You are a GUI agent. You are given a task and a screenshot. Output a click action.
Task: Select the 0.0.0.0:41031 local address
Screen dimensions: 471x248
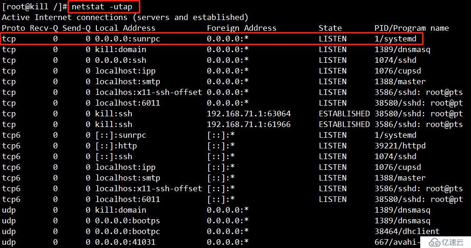(125, 242)
